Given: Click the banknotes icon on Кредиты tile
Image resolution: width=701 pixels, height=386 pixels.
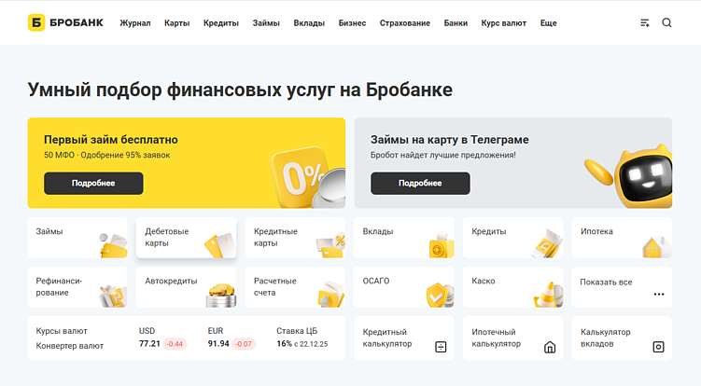Looking at the screenshot, I should (548, 243).
